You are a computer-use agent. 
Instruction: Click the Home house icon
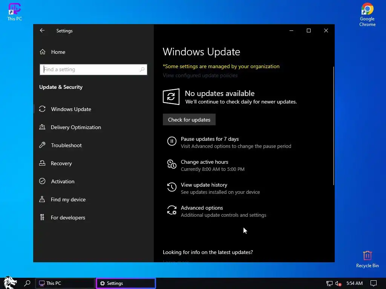pos(43,52)
